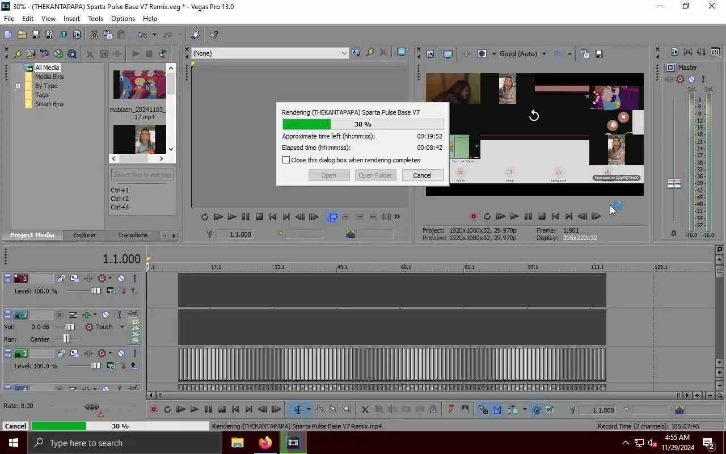726x454 pixels.
Task: Toggle Mute on video track 3
Action: tap(121, 354)
